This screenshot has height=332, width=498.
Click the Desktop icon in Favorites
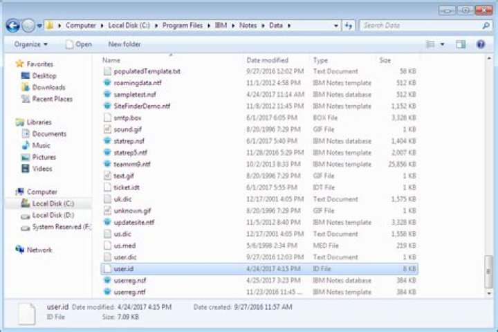(x=26, y=75)
